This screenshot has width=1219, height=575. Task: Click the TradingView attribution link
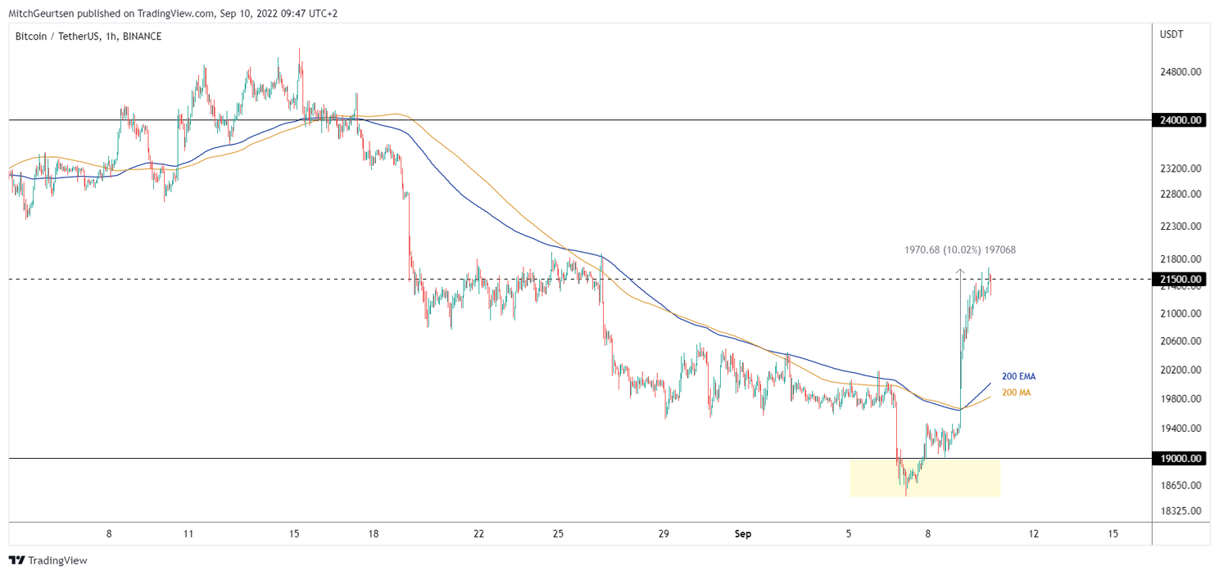[57, 561]
